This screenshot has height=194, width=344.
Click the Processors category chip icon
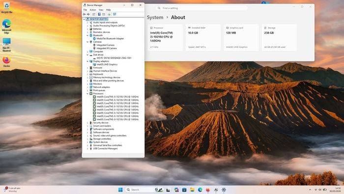(91, 94)
